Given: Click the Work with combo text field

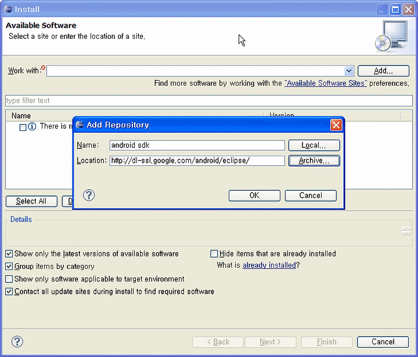Looking at the screenshot, I should point(196,71).
